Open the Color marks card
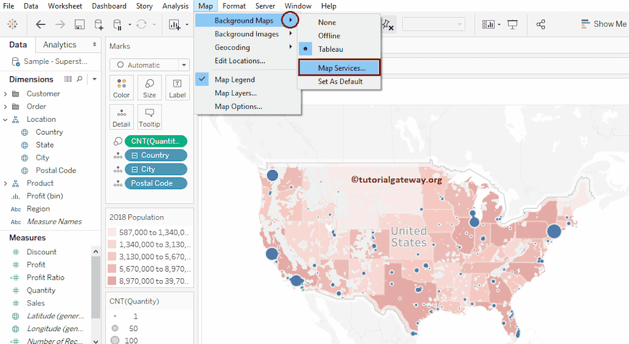The height and width of the screenshot is (344, 629). (121, 87)
